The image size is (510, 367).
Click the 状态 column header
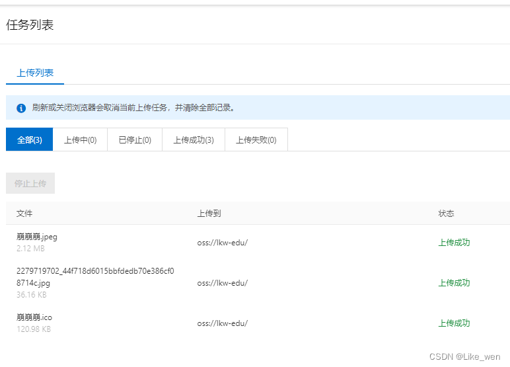point(447,214)
